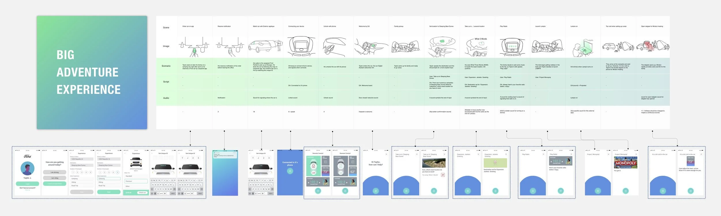Choose the Delux tier option

click(x=136, y=186)
